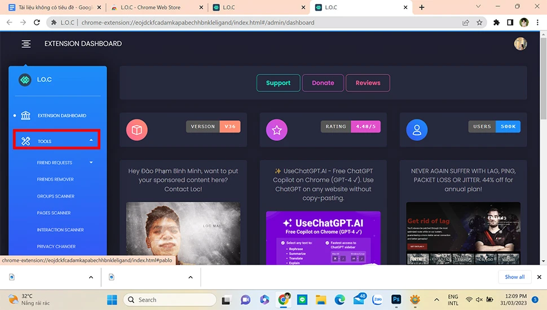Show hidden system tray icons
This screenshot has height=310, width=547.
436,299
